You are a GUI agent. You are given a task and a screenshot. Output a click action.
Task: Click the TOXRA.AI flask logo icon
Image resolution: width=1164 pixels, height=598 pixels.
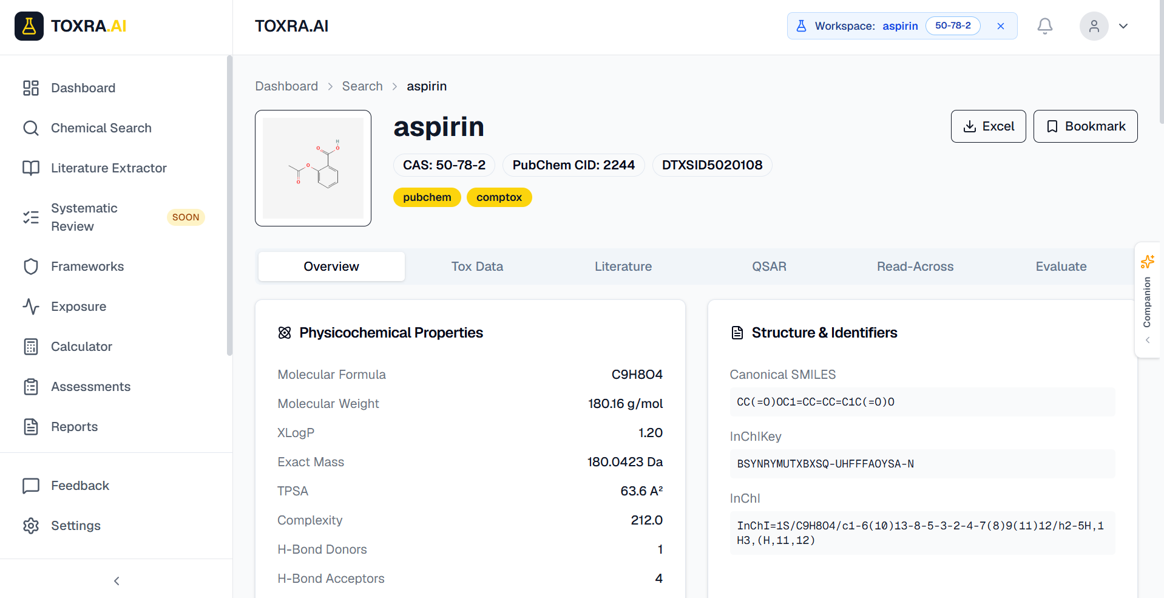(x=29, y=26)
